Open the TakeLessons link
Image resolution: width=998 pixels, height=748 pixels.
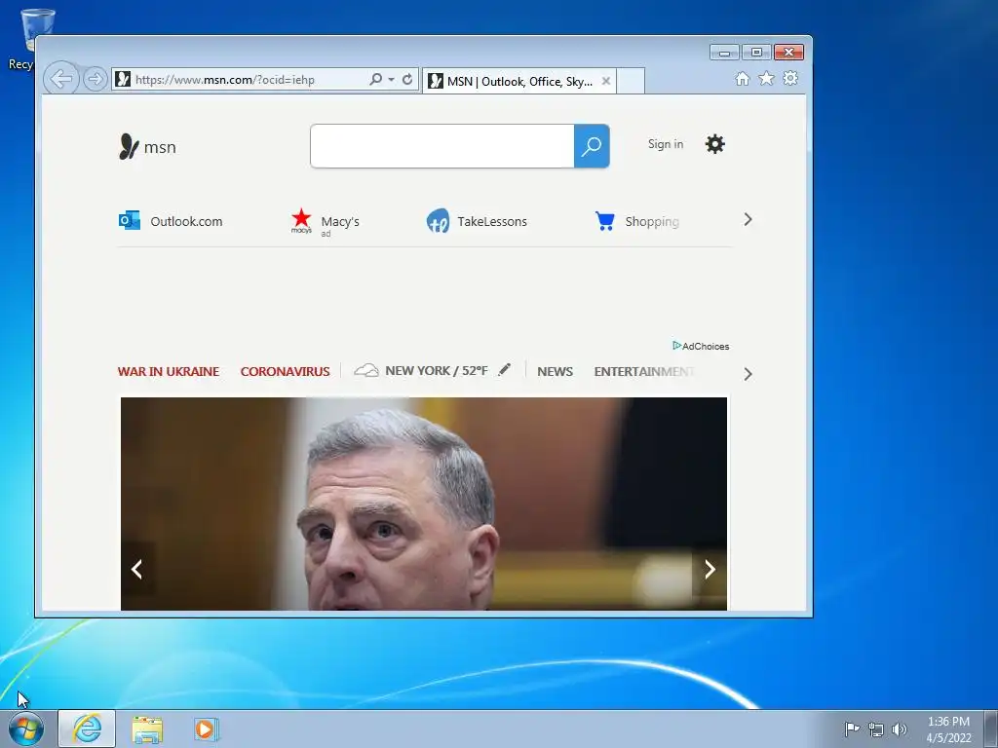[492, 221]
